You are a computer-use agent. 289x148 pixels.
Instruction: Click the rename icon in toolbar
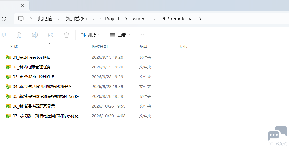35,35
